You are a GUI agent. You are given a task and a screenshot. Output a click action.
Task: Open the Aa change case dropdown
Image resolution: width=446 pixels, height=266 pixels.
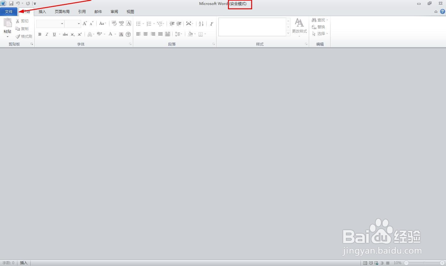pos(103,24)
